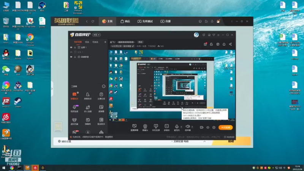This screenshot has width=304, height=171.
Task: Collapse the 工具箱 toolbox section
Action: coord(104,86)
